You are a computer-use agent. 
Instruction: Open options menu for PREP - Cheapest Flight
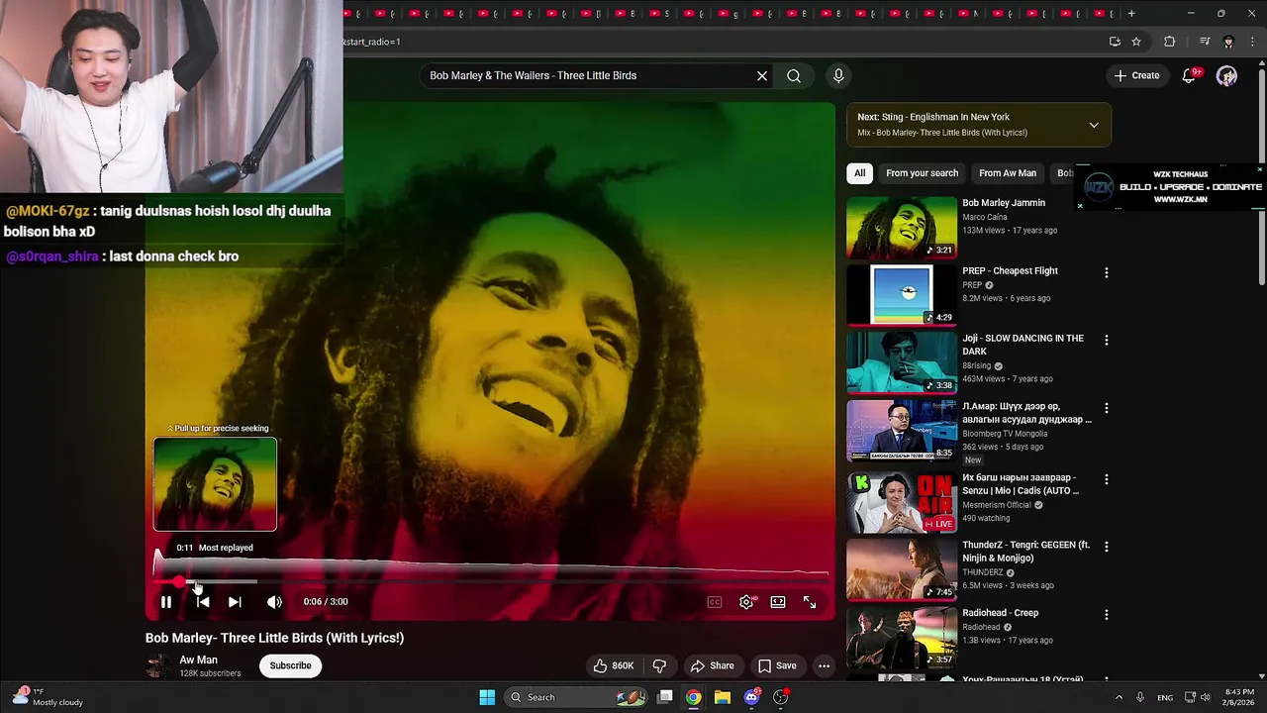click(x=1107, y=272)
